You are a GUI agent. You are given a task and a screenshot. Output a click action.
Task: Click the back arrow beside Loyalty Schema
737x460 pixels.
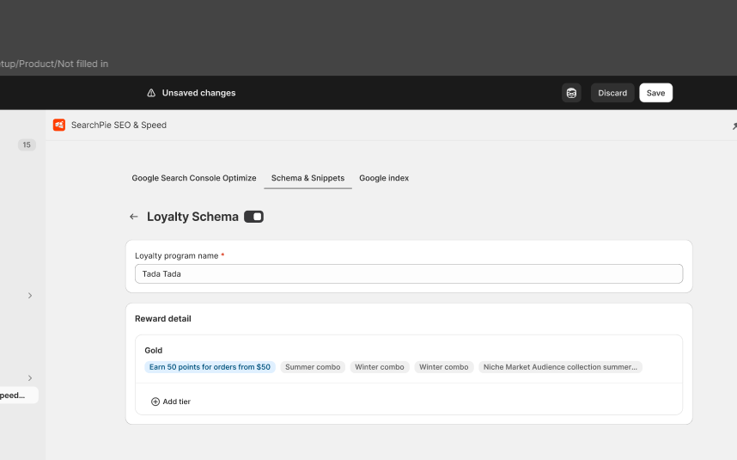point(133,217)
